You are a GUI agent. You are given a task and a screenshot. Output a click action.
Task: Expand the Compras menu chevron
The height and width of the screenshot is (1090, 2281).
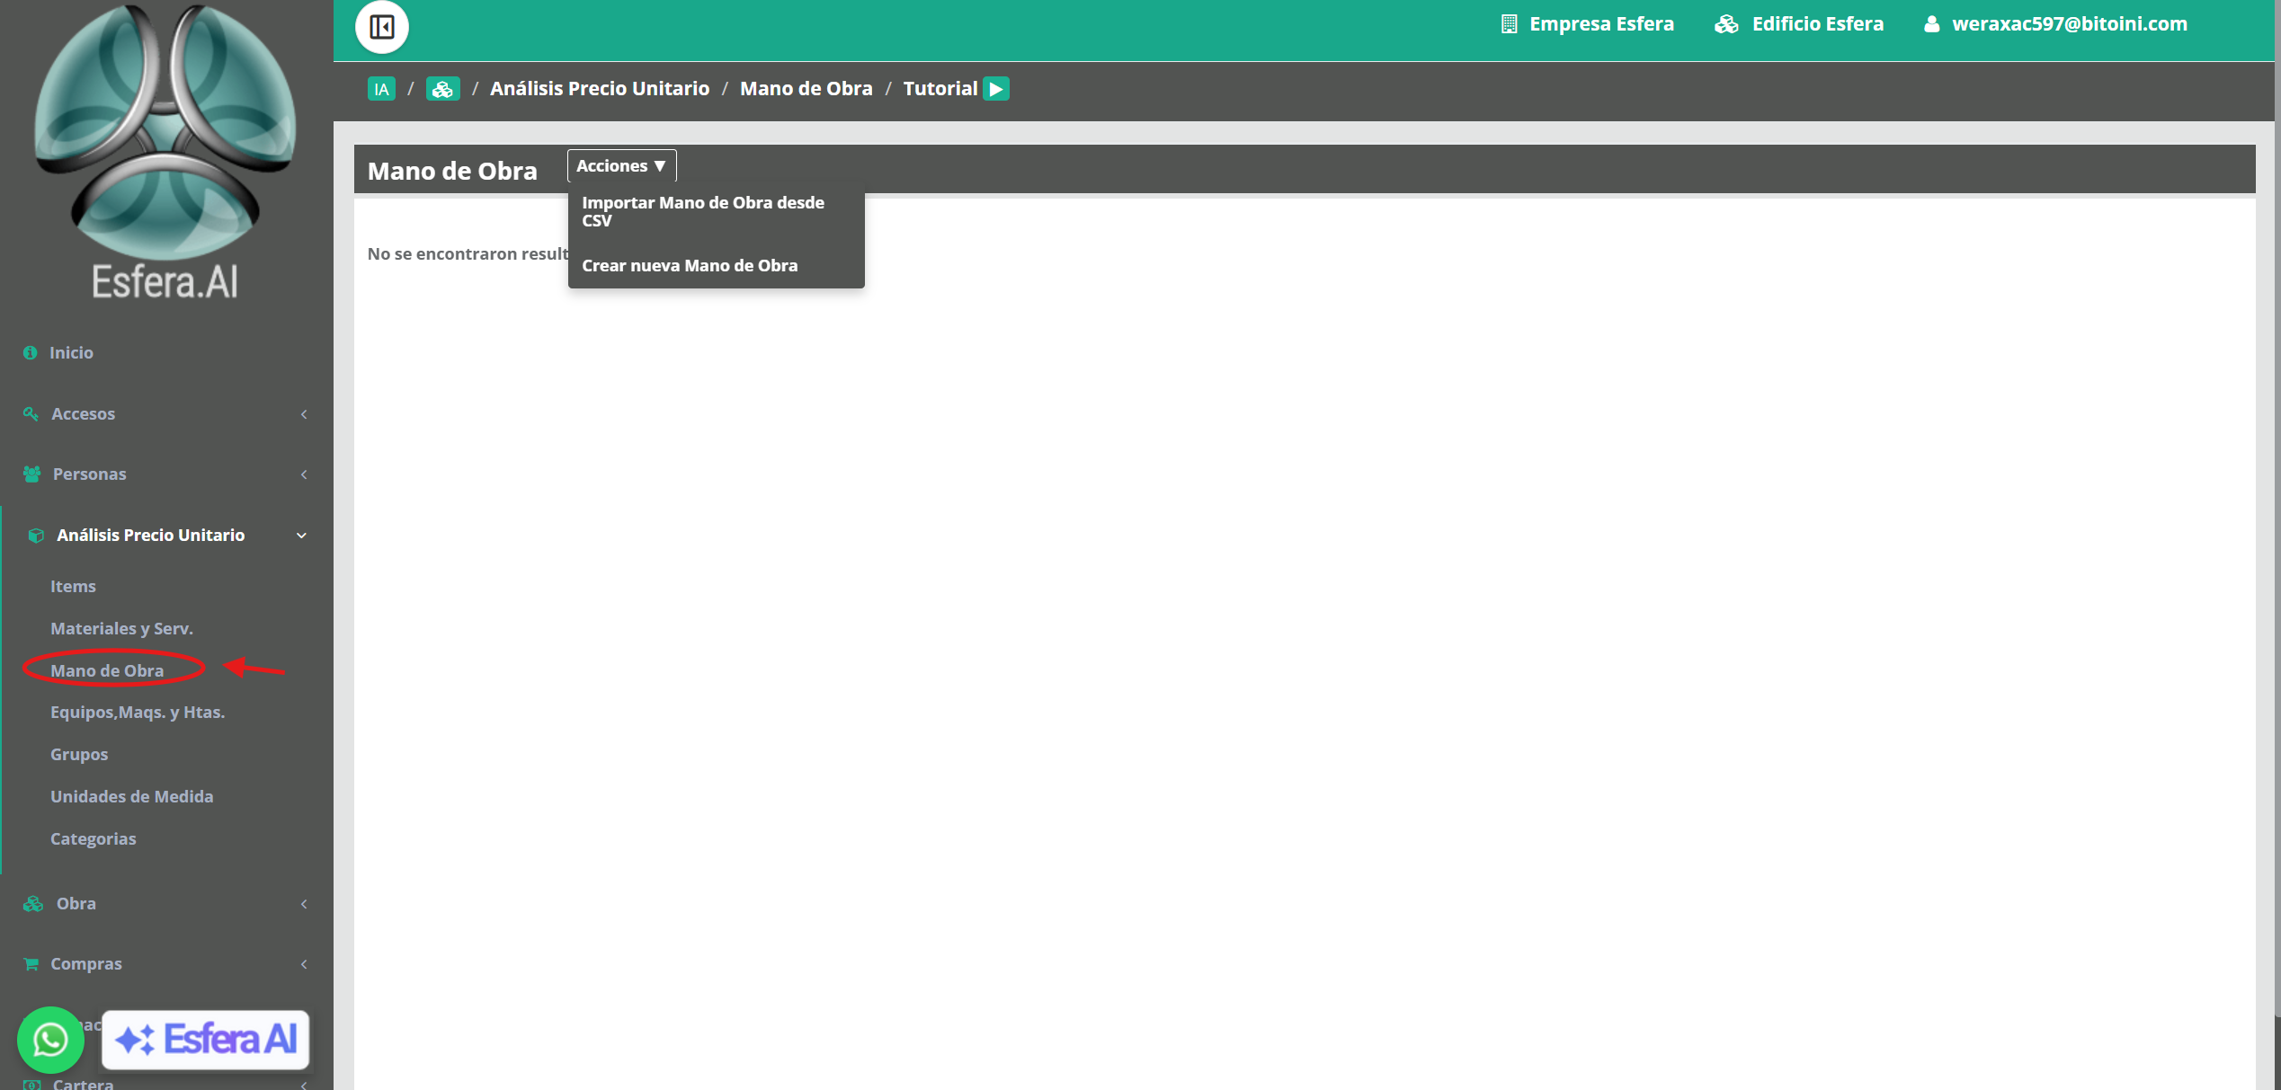[304, 964]
